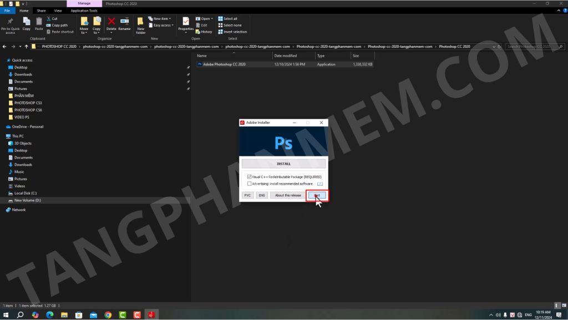Click the Select all icon in the ribbon
Viewport: 568px width, 320px height.
point(230,19)
